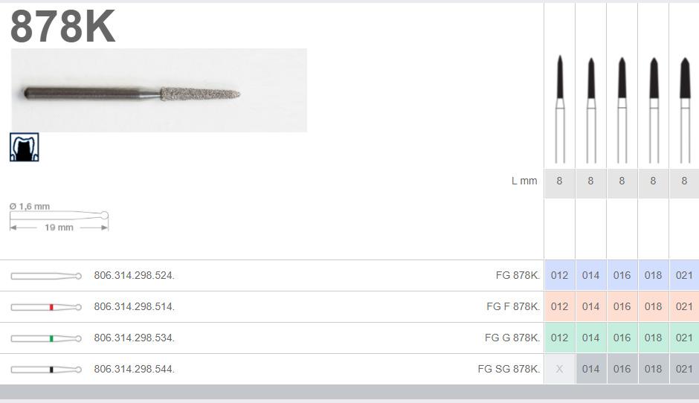This screenshot has height=403, width=699.
Task: Click the green-banded coarse grit shank icon
Action: [46, 338]
